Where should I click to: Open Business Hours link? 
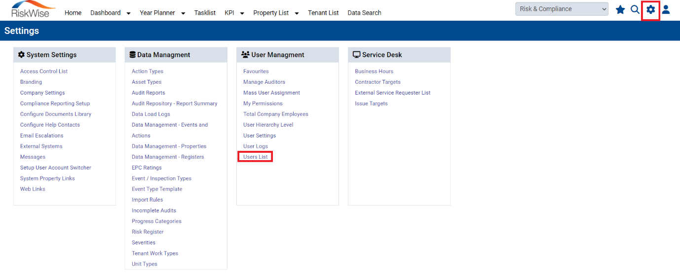tap(374, 71)
